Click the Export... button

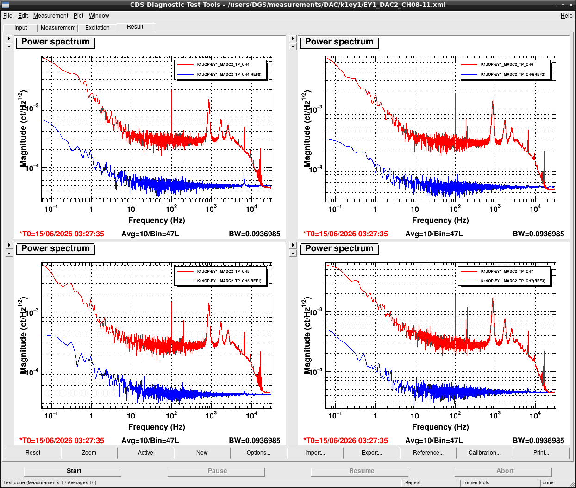(x=371, y=453)
